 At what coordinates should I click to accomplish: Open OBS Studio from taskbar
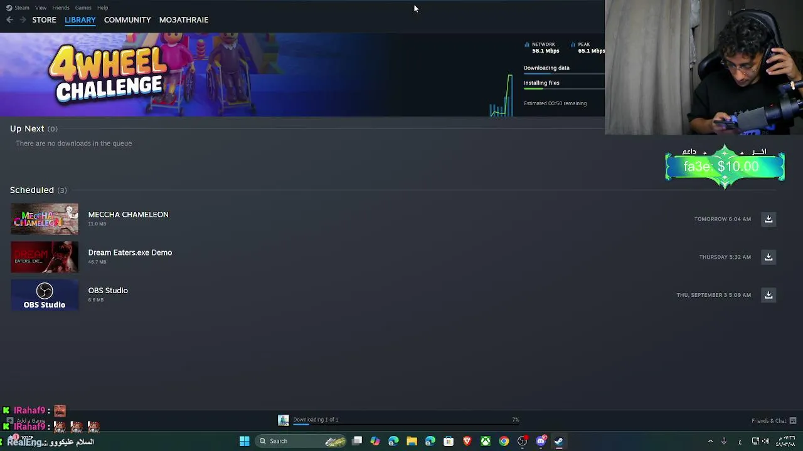point(523,441)
